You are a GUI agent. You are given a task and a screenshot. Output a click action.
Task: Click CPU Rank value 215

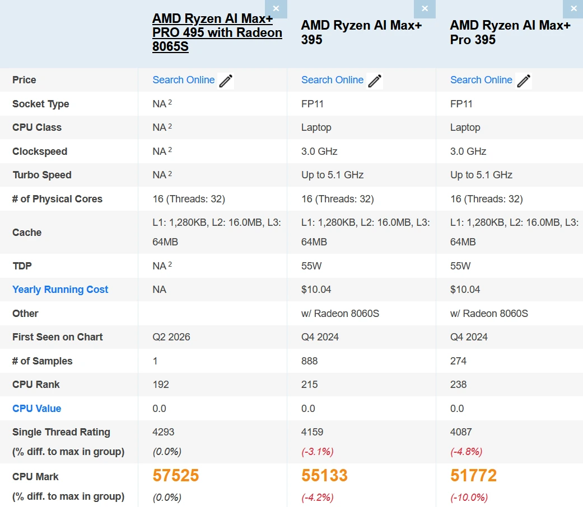310,385
